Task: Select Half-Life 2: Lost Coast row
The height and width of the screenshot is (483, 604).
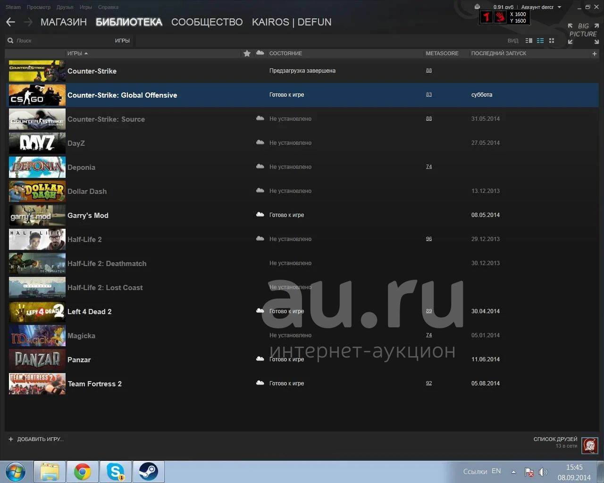Action: 302,287
